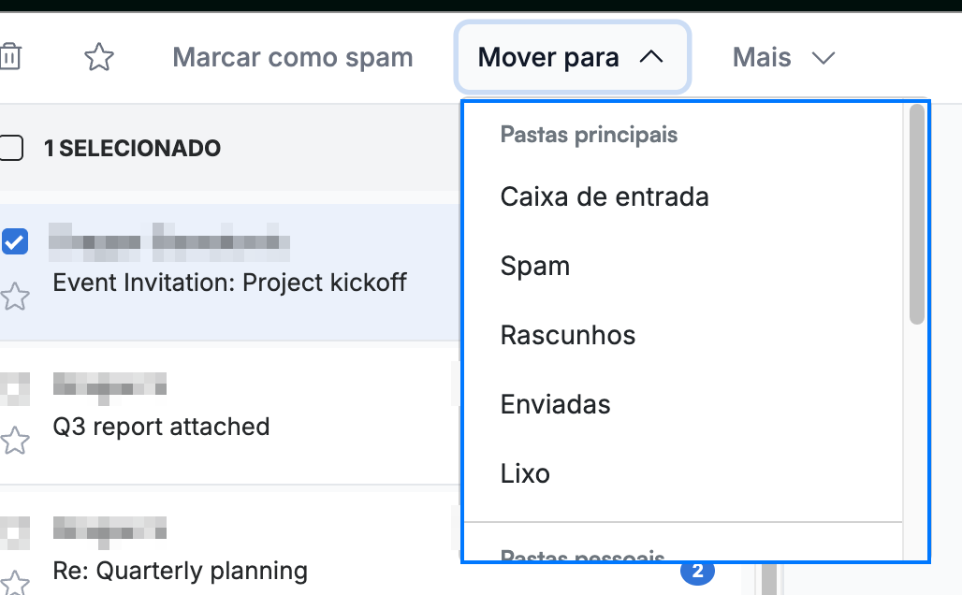
Task: Click the folder dropdown scrollbar thumb
Action: coord(916,214)
